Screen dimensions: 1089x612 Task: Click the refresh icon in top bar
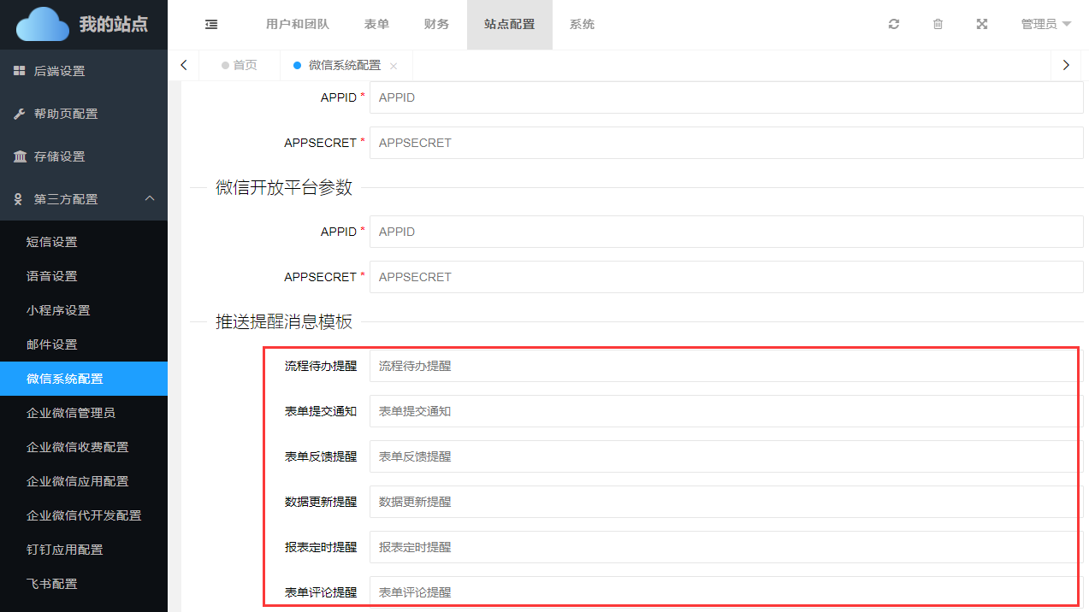(894, 25)
